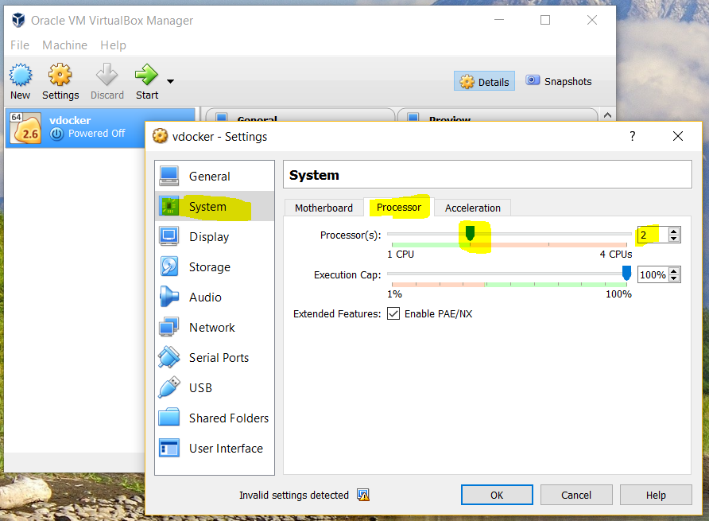Open the Start button dropdown arrow

point(170,81)
